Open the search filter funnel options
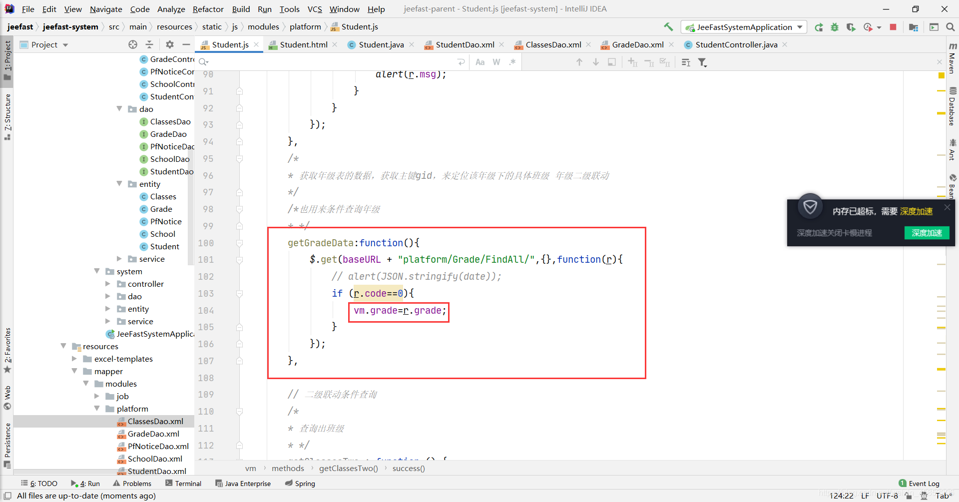Image resolution: width=959 pixels, height=502 pixels. point(703,62)
